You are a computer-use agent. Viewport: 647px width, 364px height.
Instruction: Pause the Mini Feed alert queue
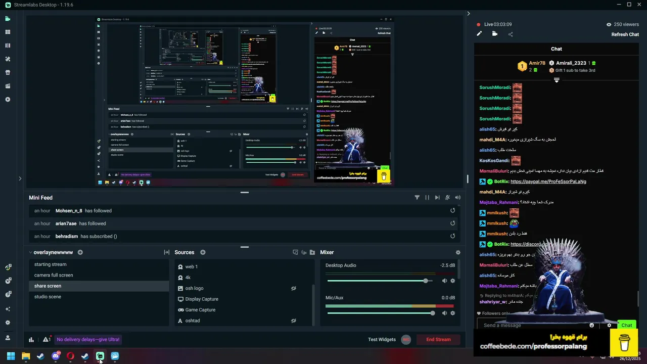pyautogui.click(x=427, y=198)
